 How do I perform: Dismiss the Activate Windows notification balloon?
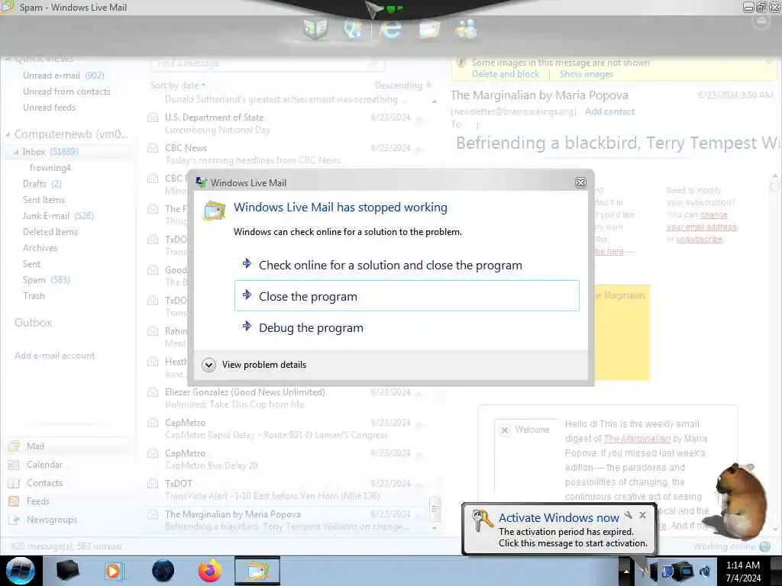coord(642,515)
